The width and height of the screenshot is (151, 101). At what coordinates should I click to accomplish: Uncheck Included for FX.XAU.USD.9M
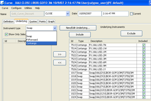(144, 66)
